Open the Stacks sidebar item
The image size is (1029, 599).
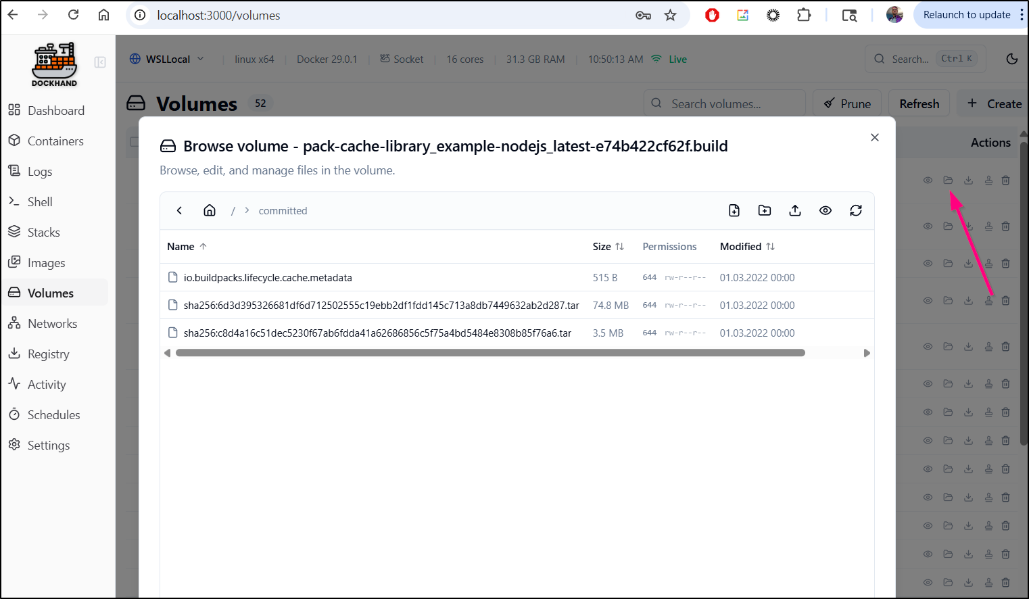(43, 233)
